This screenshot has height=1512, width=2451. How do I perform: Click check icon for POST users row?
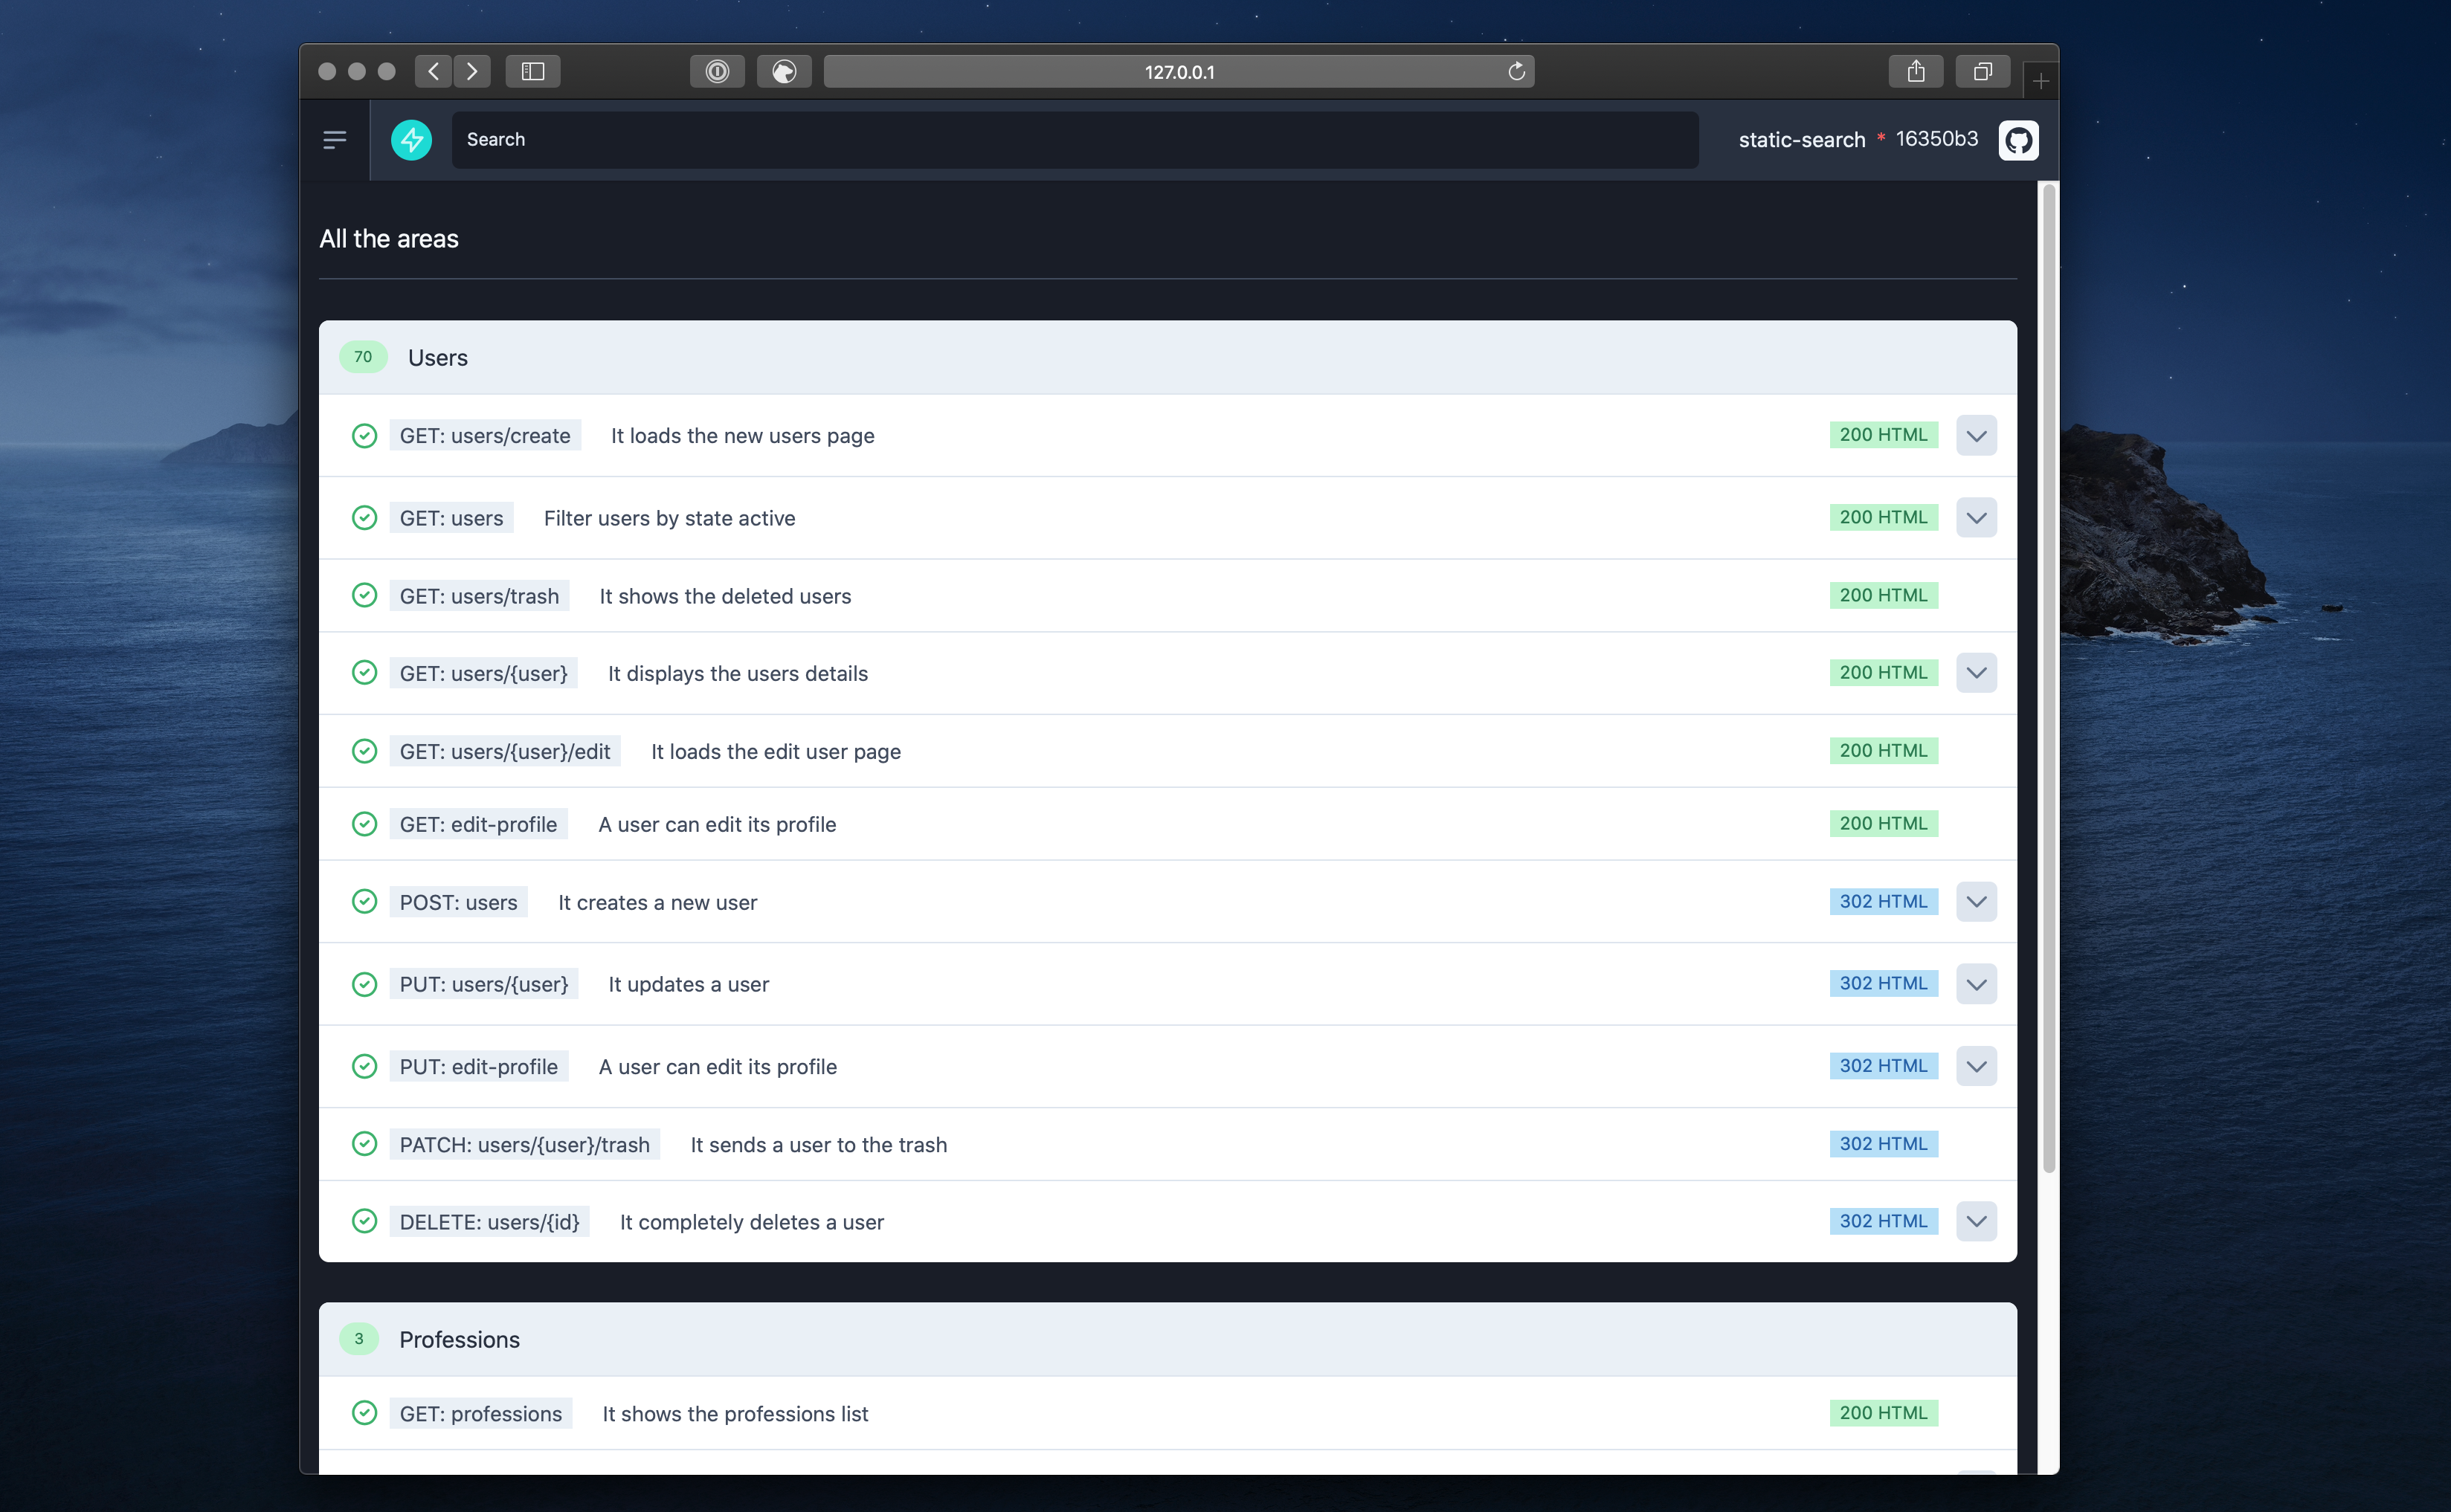coord(364,901)
